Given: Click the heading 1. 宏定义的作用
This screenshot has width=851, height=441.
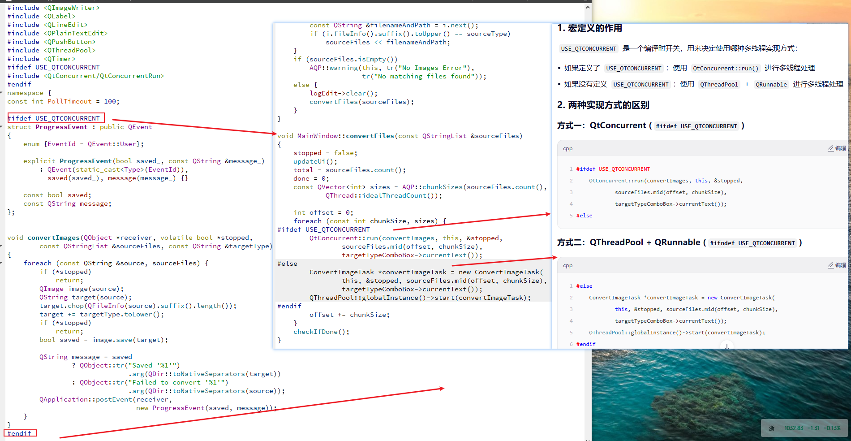Looking at the screenshot, I should click(589, 28).
